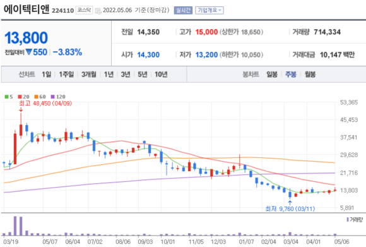Click the purple 120 moving average legend swatch
Viewport: 366px width, 247px height.
point(53,97)
